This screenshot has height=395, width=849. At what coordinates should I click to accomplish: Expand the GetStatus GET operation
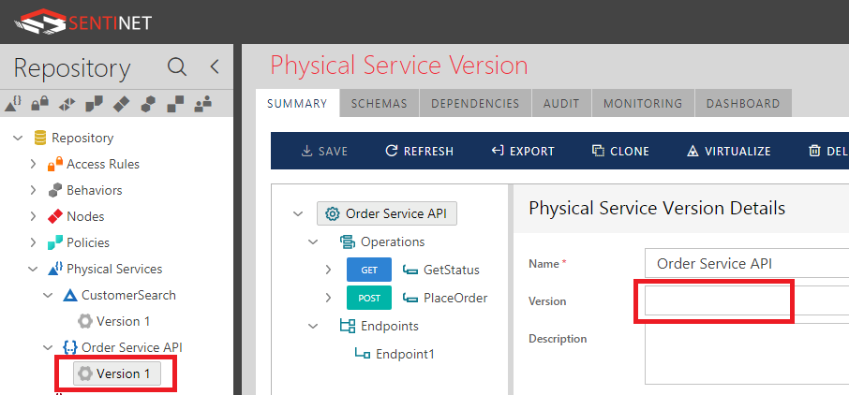click(x=328, y=269)
